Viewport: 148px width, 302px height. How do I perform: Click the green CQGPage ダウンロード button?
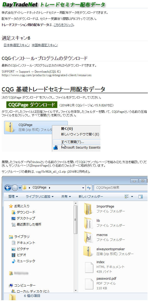coord(32,105)
